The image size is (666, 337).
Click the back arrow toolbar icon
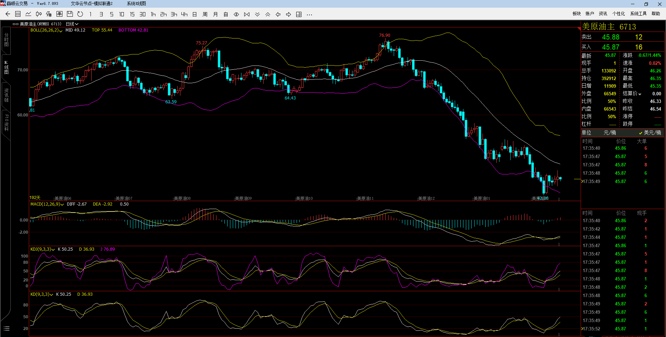coord(8,14)
